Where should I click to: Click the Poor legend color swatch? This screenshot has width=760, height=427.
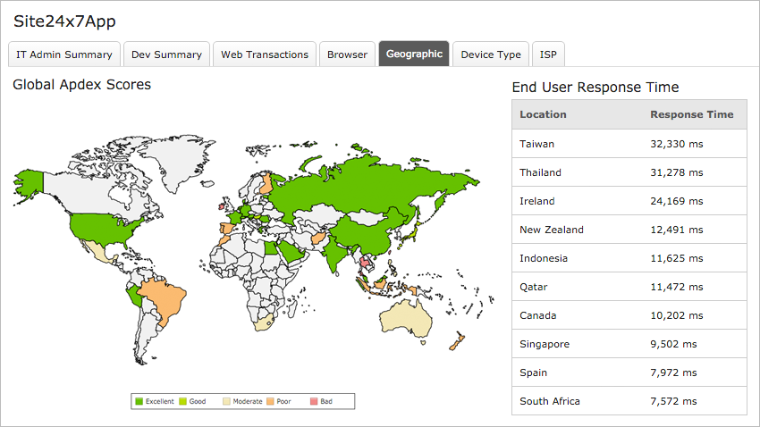(x=270, y=401)
